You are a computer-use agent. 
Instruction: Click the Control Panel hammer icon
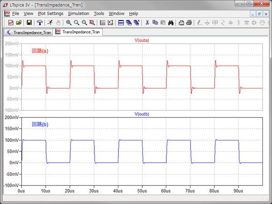click(x=39, y=23)
